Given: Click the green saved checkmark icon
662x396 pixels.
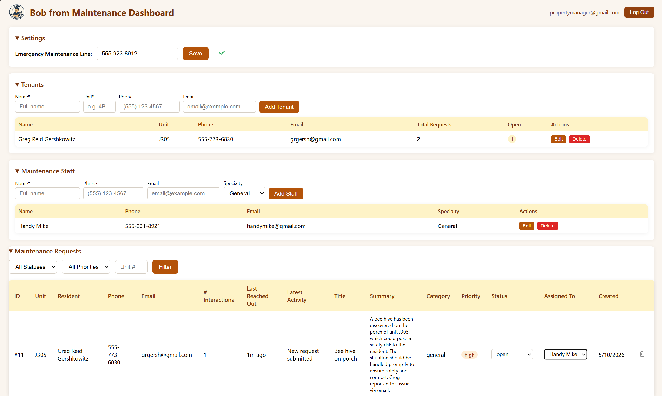Looking at the screenshot, I should pyautogui.click(x=222, y=53).
